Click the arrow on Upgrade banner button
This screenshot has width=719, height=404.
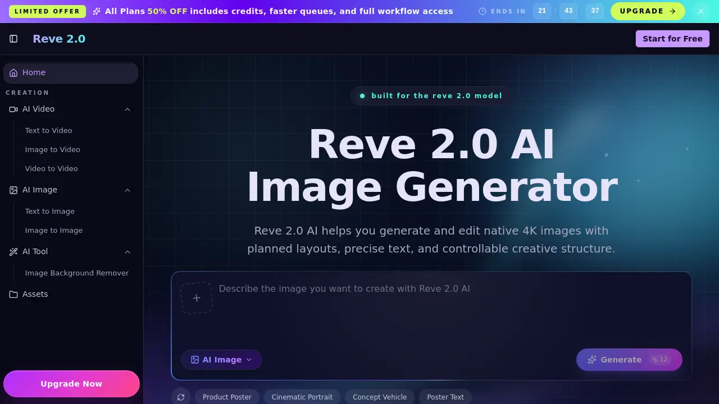click(x=672, y=11)
